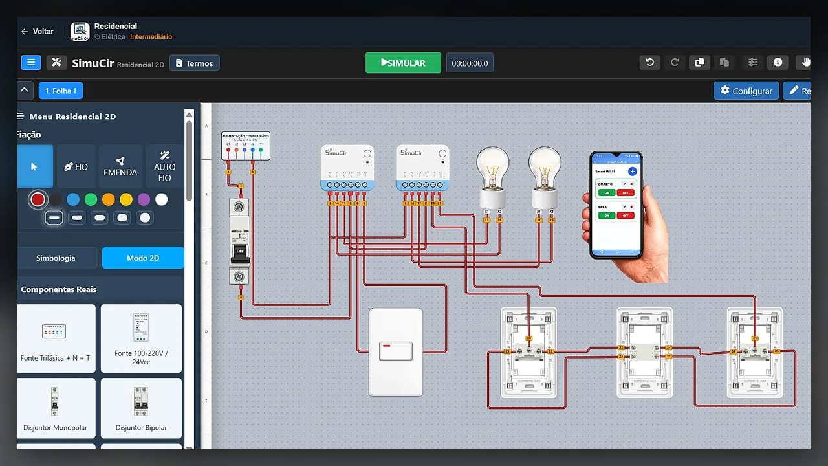Toggle the blue hamburger sidebar button
Viewport: 828px width, 466px height.
click(x=31, y=63)
